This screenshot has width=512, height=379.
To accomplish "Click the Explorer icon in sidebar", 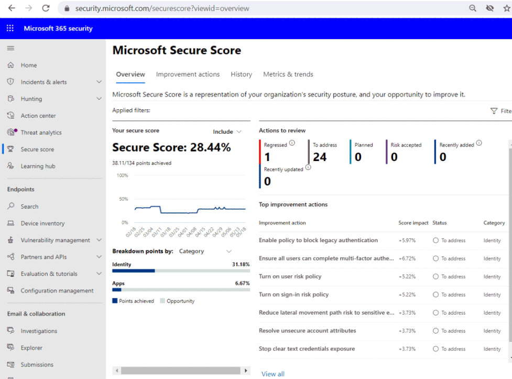I will pos(11,348).
